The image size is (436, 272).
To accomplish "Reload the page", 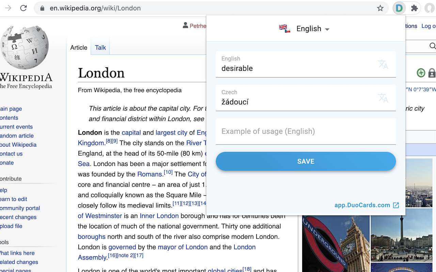I will [23, 8].
